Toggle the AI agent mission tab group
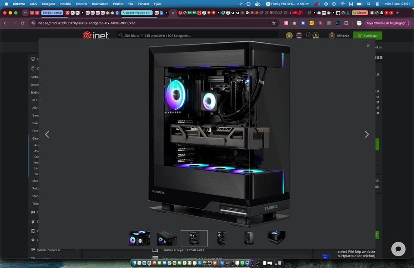This screenshot has width=414, height=268. [137, 13]
